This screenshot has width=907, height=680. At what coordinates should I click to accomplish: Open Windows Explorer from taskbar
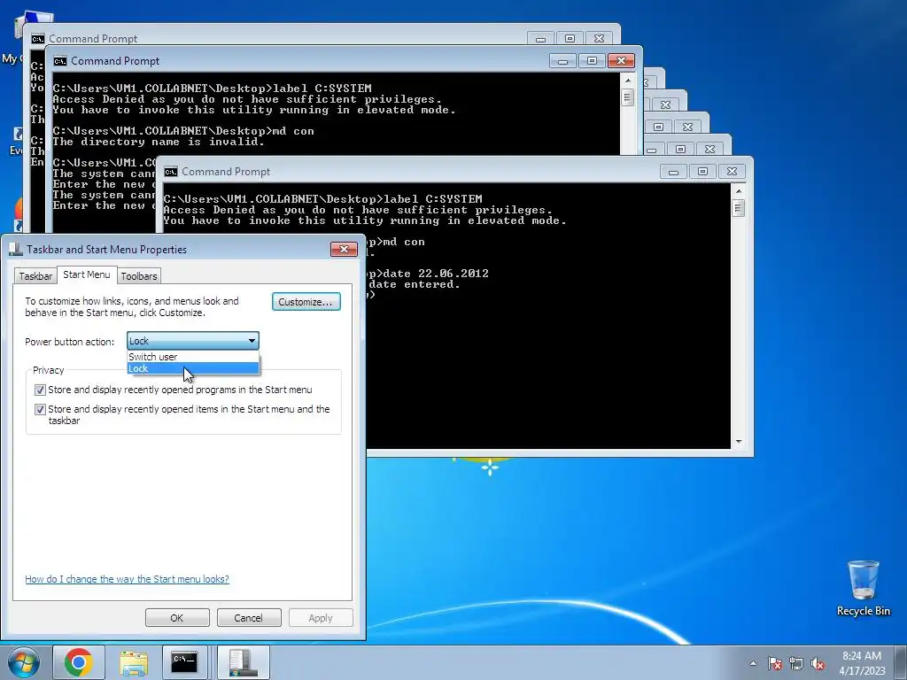tap(134, 662)
